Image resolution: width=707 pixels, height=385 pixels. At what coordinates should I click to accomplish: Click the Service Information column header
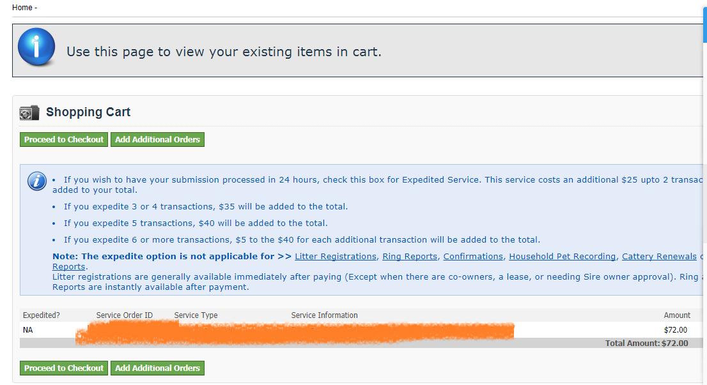pos(325,315)
